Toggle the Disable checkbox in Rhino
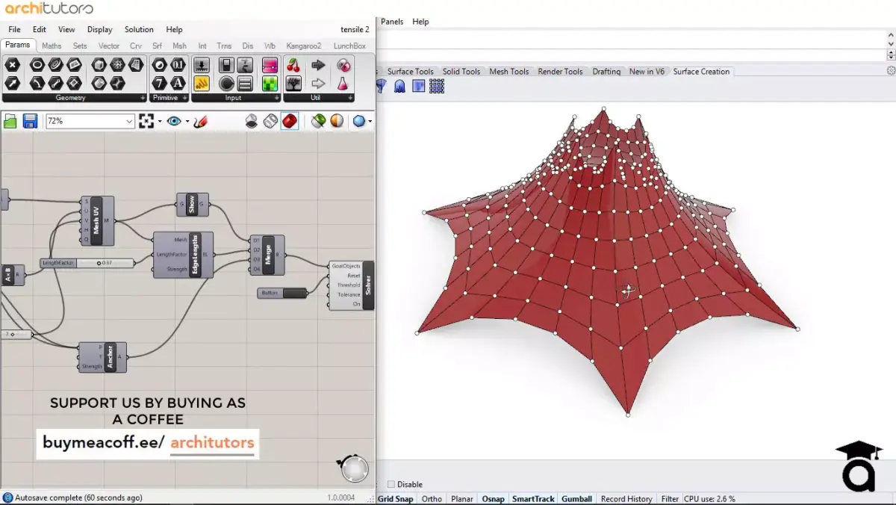Image resolution: width=896 pixels, height=505 pixels. [391, 484]
